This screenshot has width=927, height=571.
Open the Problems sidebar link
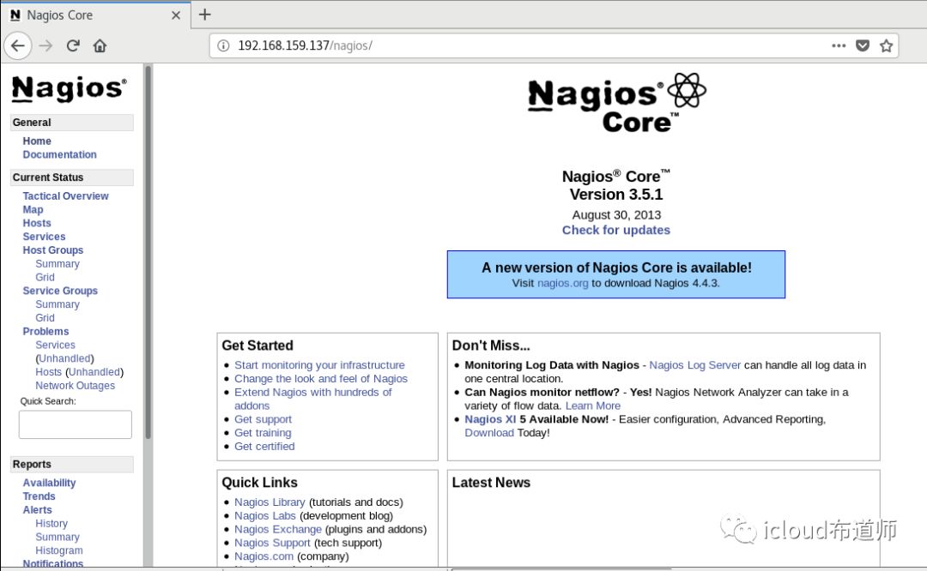45,332
